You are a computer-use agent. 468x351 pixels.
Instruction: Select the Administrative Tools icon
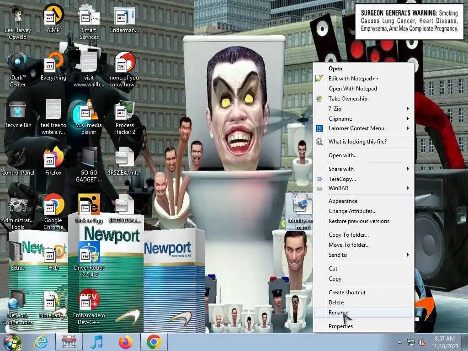click(18, 212)
